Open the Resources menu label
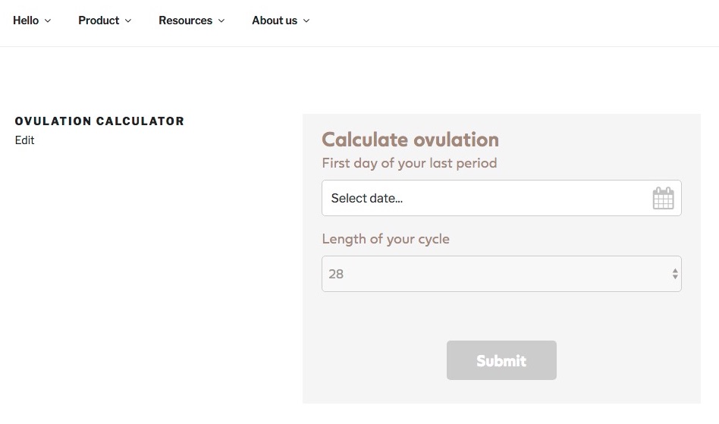Image resolution: width=719 pixels, height=424 pixels. (x=185, y=20)
